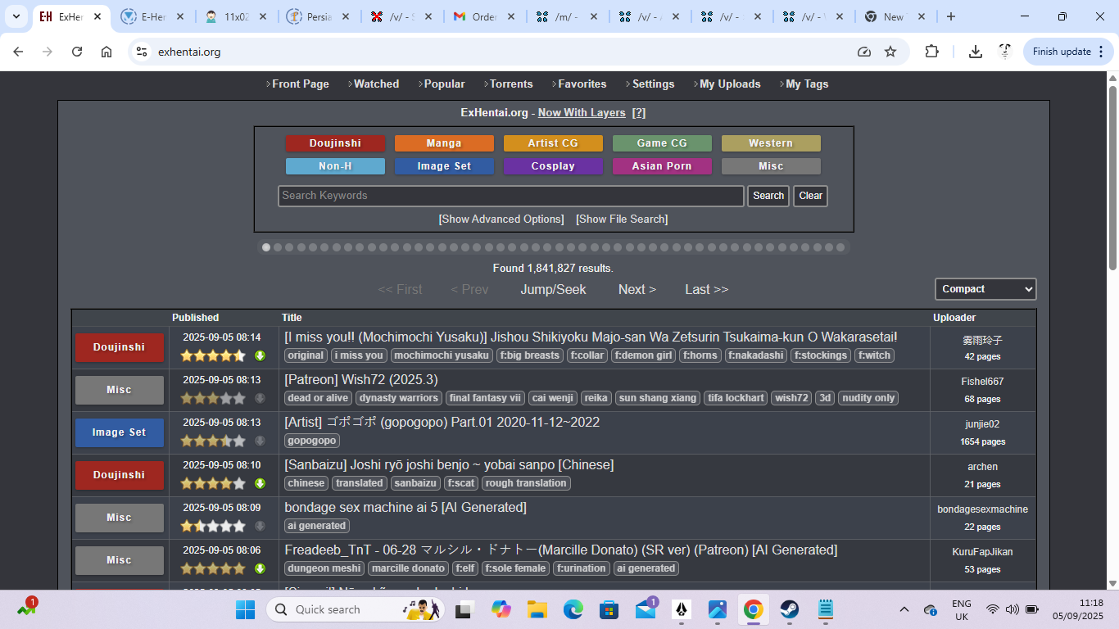Screen dimensions: 1119x629
Task: Open the Windows Start menu
Action: (x=245, y=609)
